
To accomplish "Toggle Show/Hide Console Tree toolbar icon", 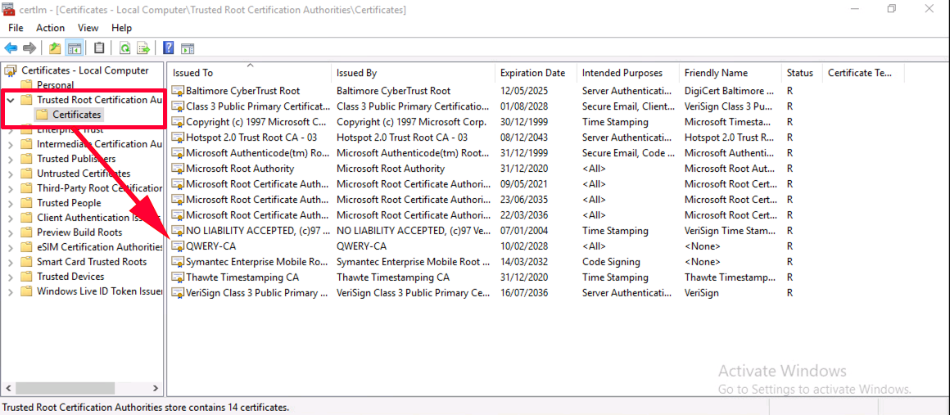I will [75, 47].
